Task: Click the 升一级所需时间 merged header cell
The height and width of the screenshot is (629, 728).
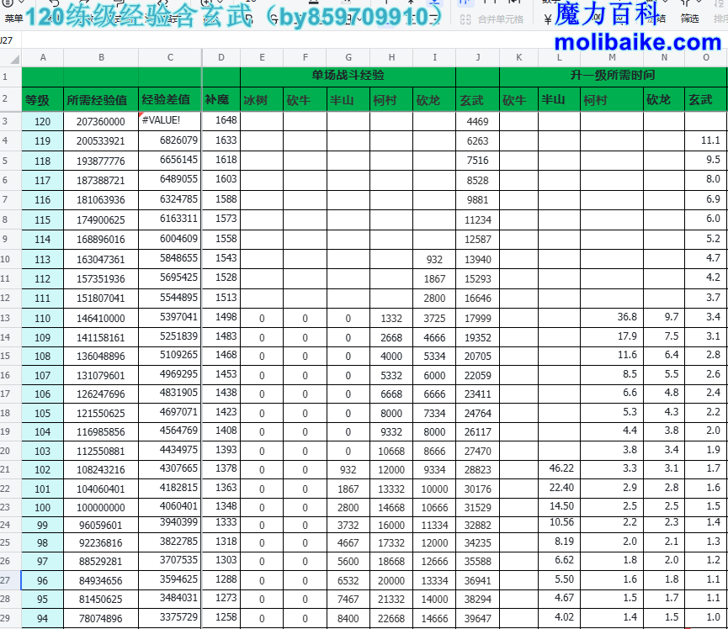Action: tap(613, 76)
